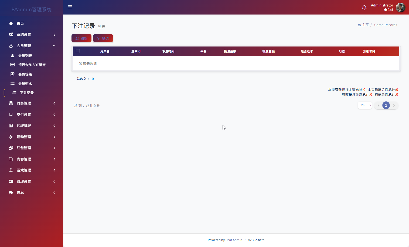Click the 状态 column header
Screen dimensions: 409x247
pos(342,51)
